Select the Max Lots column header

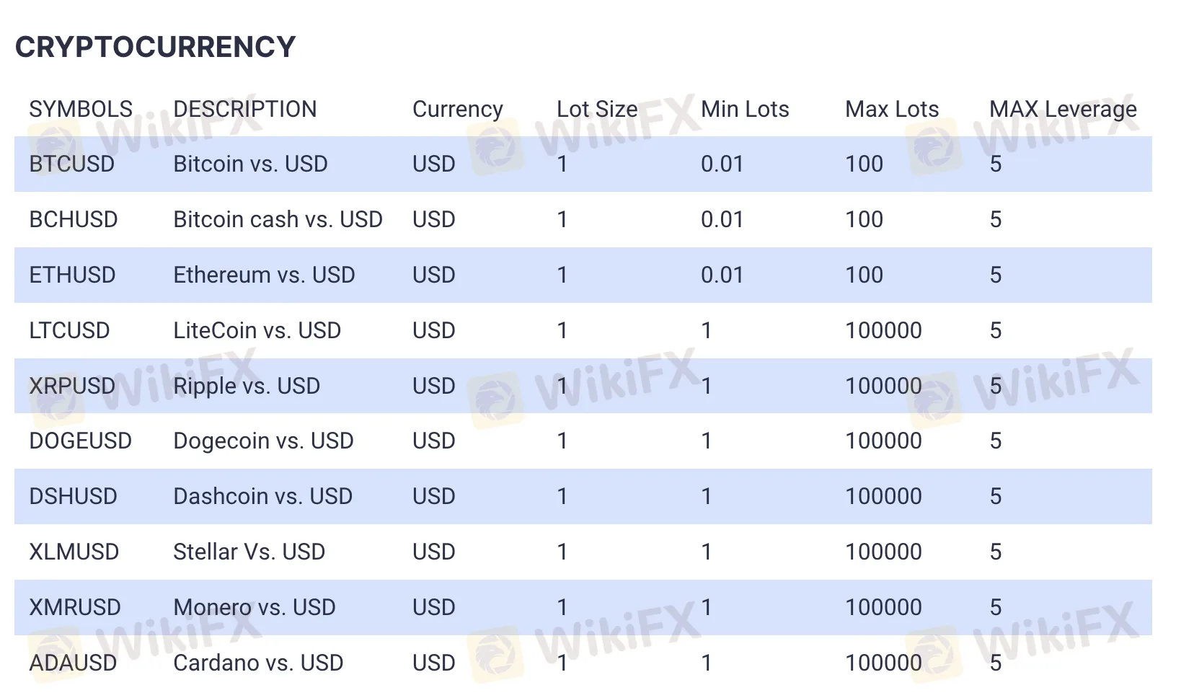(891, 109)
